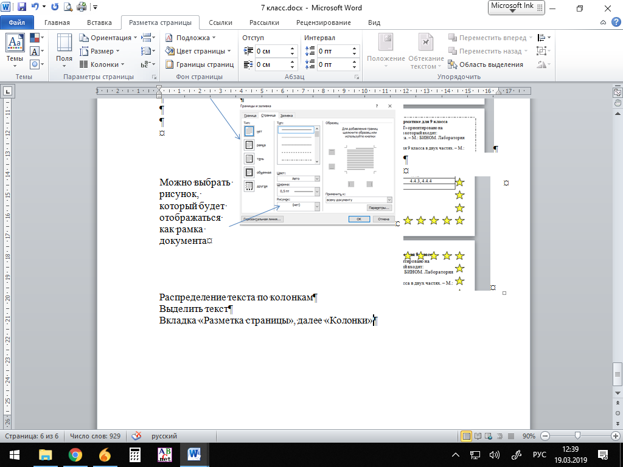Viewport: 623px width, 467px height.
Task: Open Область выделения selection pane
Action: pyautogui.click(x=486, y=64)
